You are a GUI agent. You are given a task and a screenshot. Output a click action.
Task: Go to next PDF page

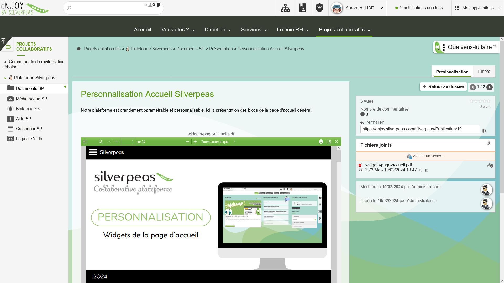pyautogui.click(x=117, y=141)
